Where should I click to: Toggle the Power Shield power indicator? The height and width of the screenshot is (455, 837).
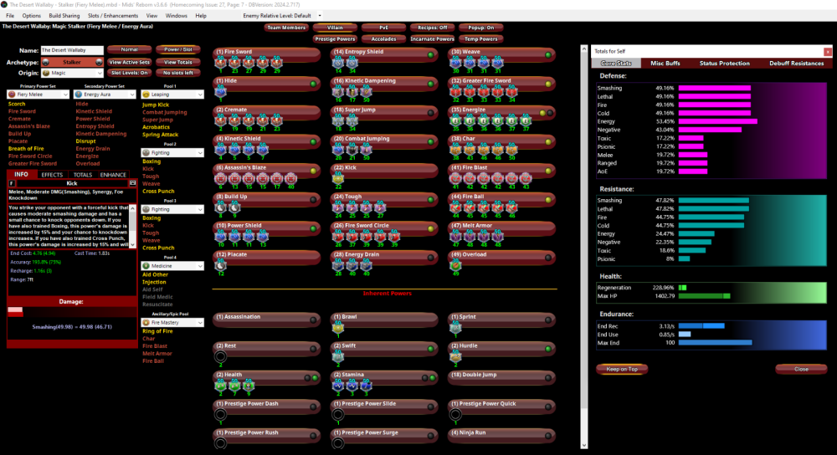(313, 228)
